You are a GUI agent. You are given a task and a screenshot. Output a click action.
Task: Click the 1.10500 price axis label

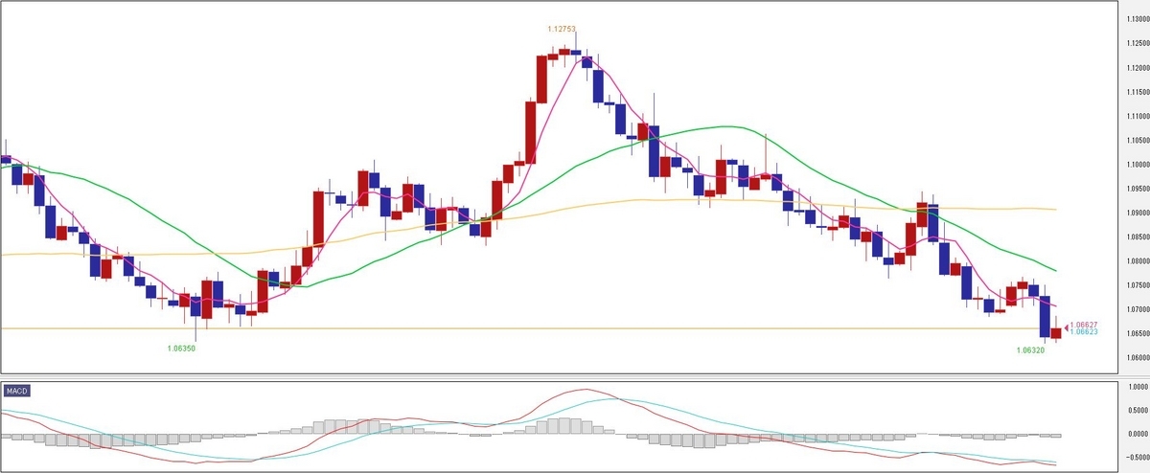click(1138, 141)
